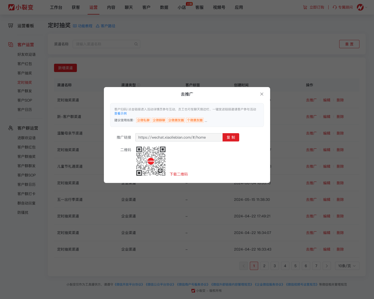Image resolution: width=374 pixels, height=299 pixels.
Task: Open 查看示例 link in dialog
Action: pos(121,113)
